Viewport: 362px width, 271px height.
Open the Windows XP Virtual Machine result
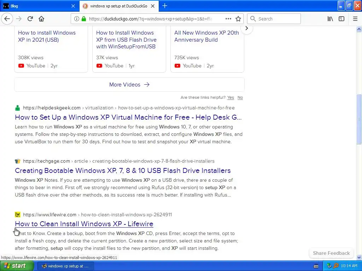pyautogui.click(x=128, y=117)
